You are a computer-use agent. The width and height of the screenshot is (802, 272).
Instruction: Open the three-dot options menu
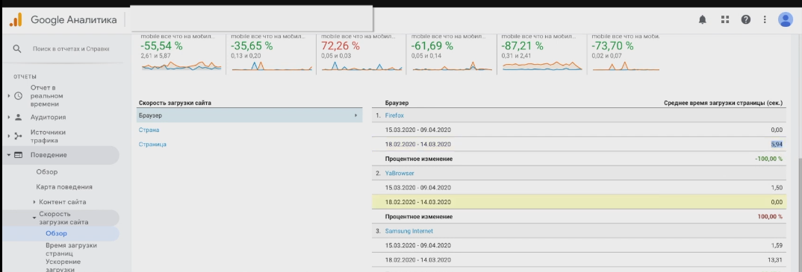coord(765,20)
